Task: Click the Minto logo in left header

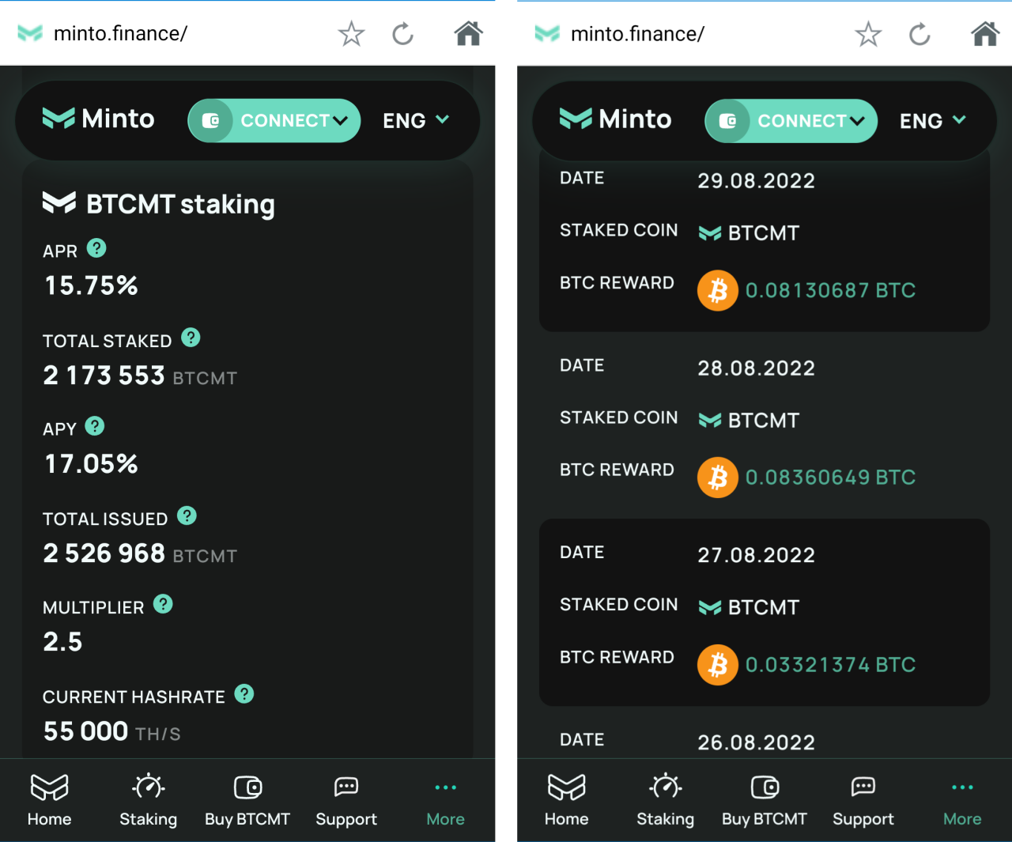Action: click(x=98, y=119)
